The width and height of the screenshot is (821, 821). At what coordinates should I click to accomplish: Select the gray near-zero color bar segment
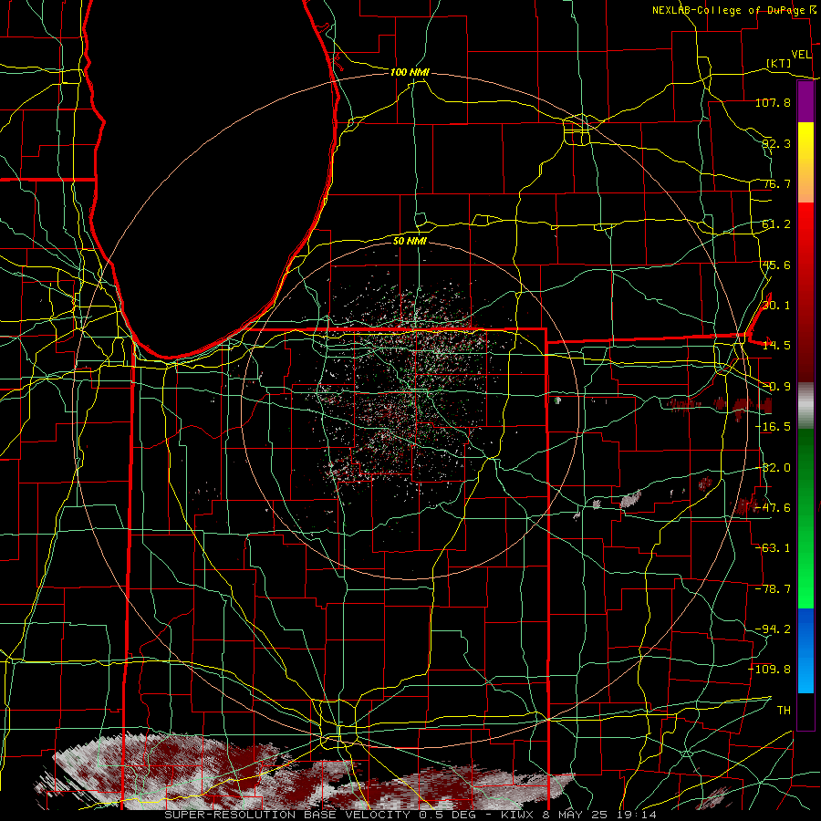point(805,405)
